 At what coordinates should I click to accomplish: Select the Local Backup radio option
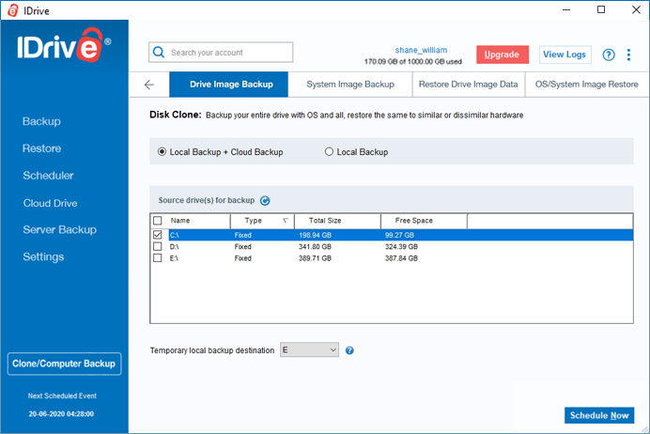coord(357,152)
